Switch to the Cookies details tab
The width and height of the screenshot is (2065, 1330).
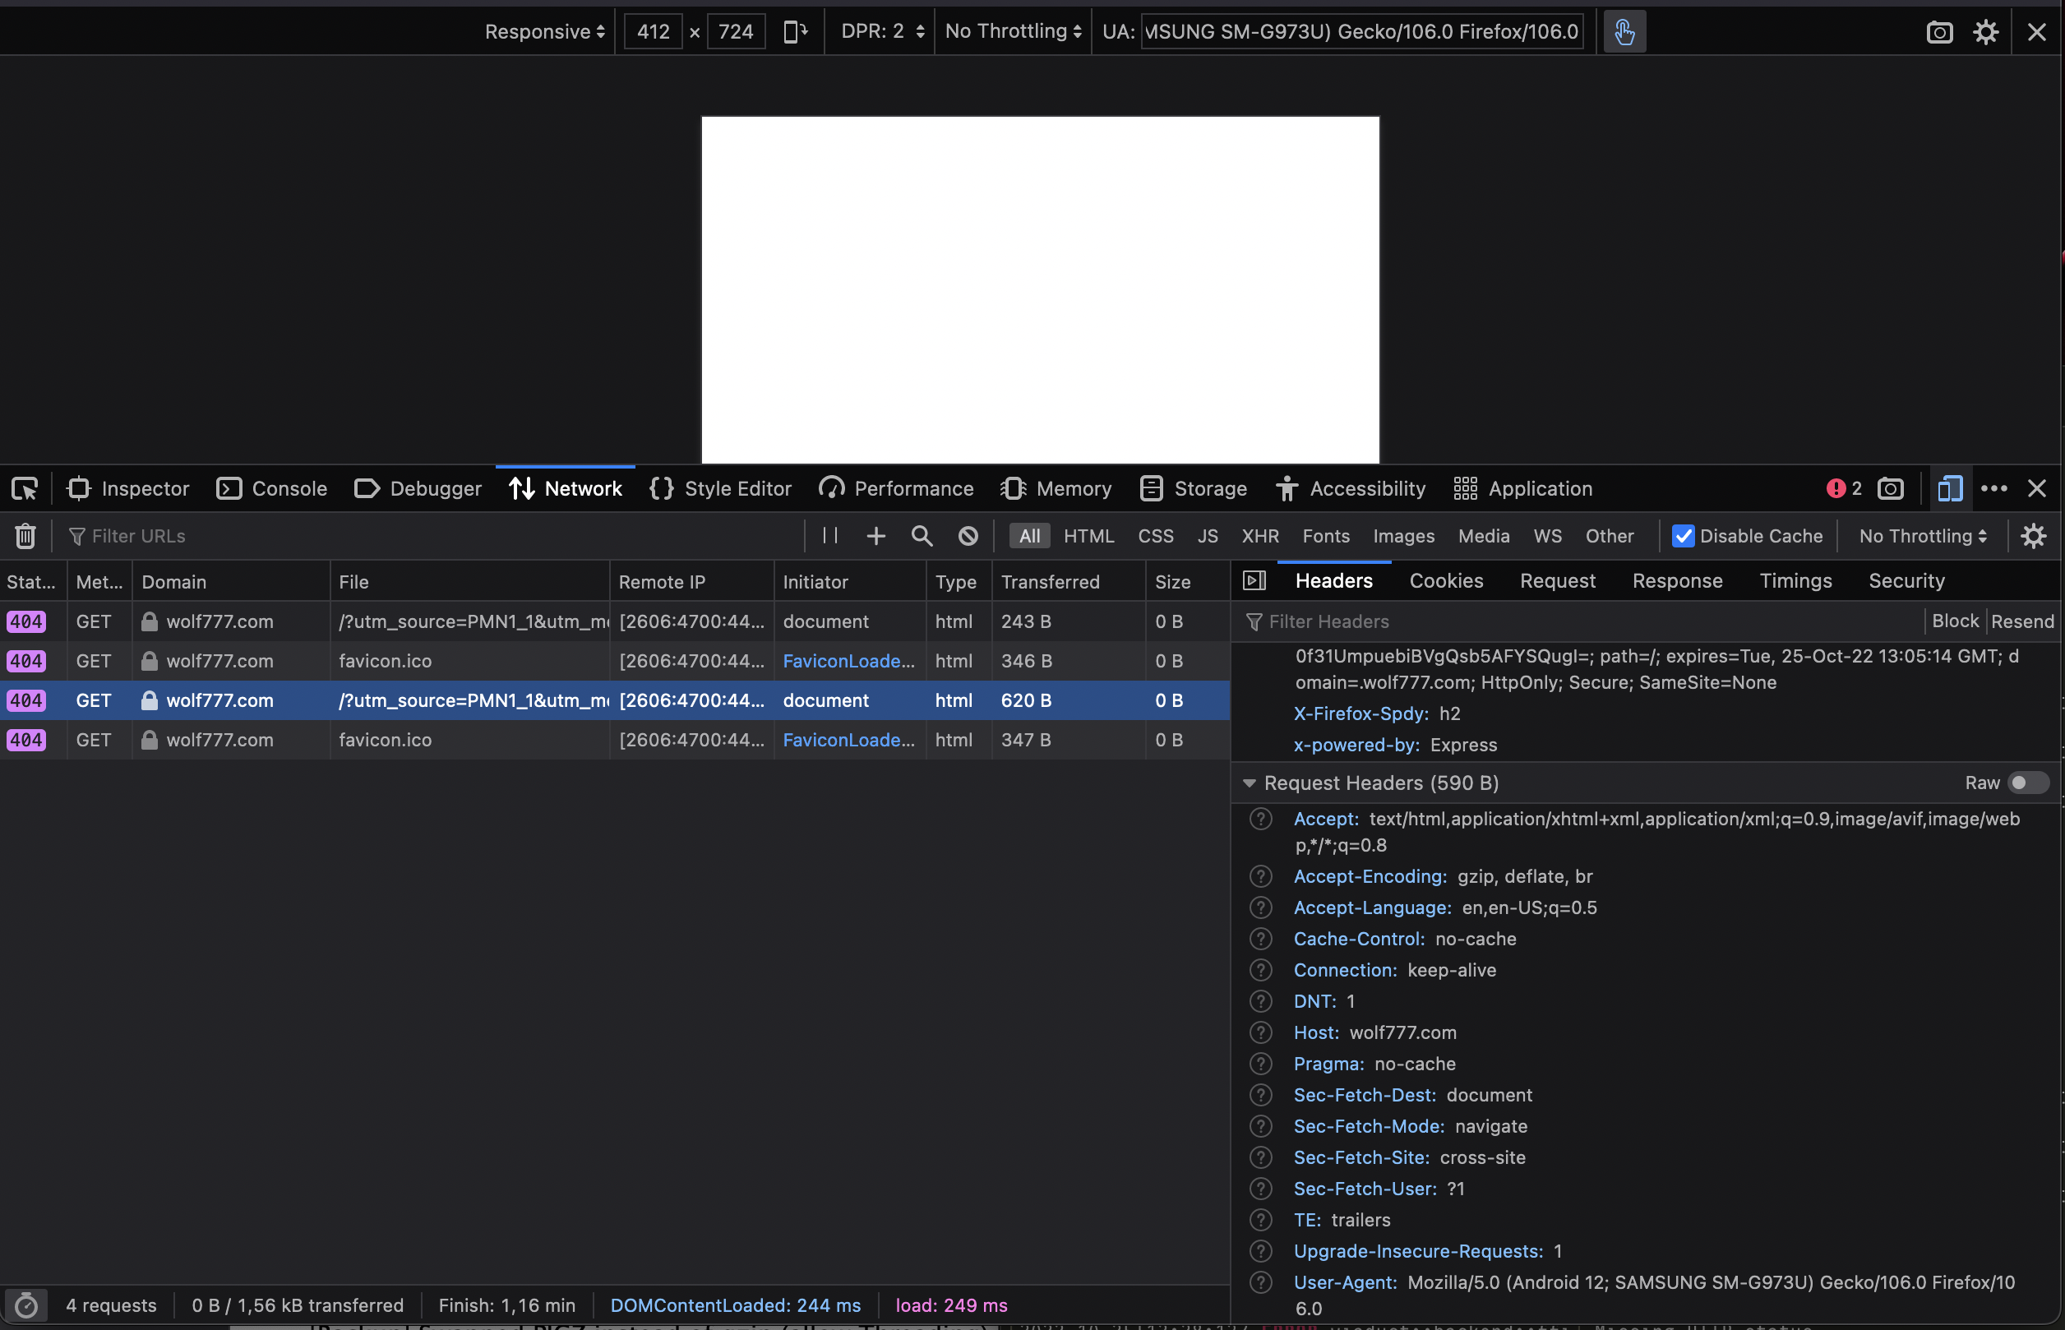1446,581
